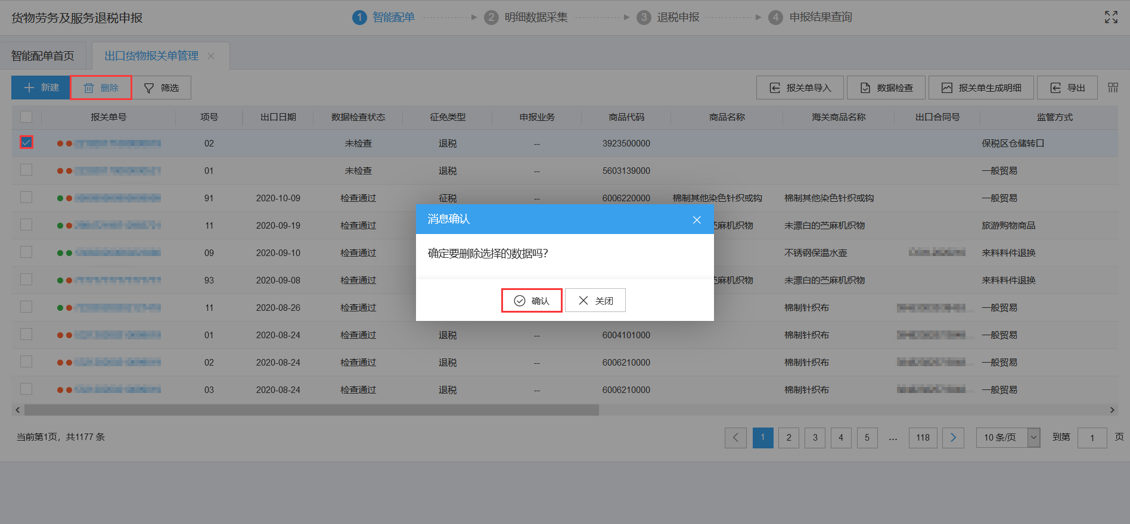The height and width of the screenshot is (524, 1130).
Task: Jump to page 5
Action: [x=867, y=438]
